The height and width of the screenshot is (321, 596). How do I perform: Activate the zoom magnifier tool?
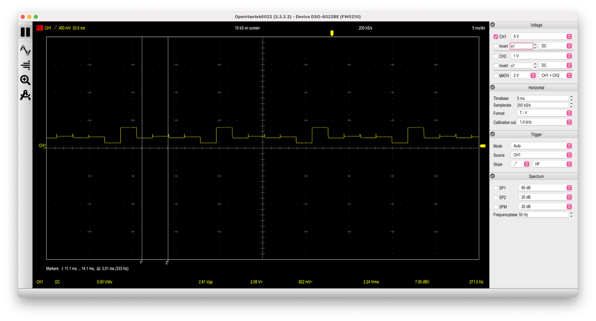25,80
